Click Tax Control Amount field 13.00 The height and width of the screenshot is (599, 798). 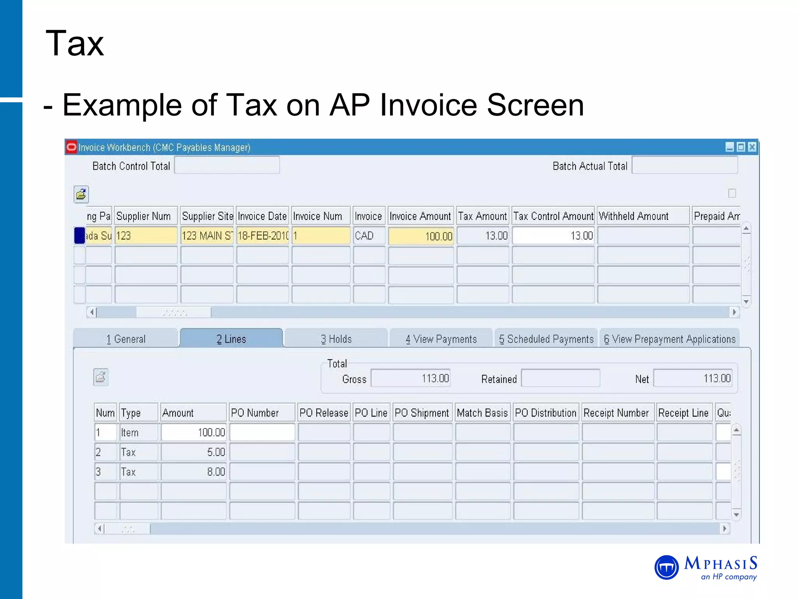click(x=553, y=236)
